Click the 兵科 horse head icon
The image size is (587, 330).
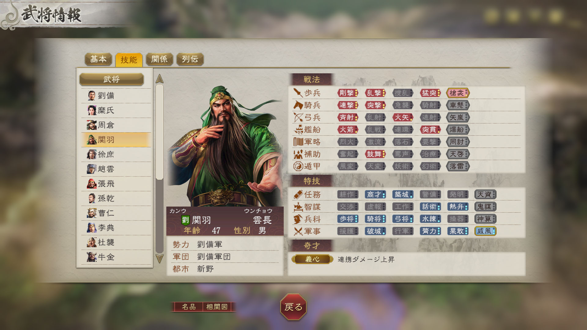point(298,219)
